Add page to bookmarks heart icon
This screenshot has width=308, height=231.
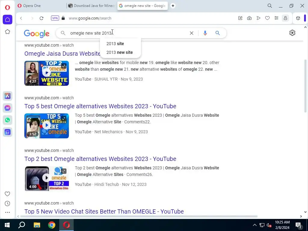267,18
